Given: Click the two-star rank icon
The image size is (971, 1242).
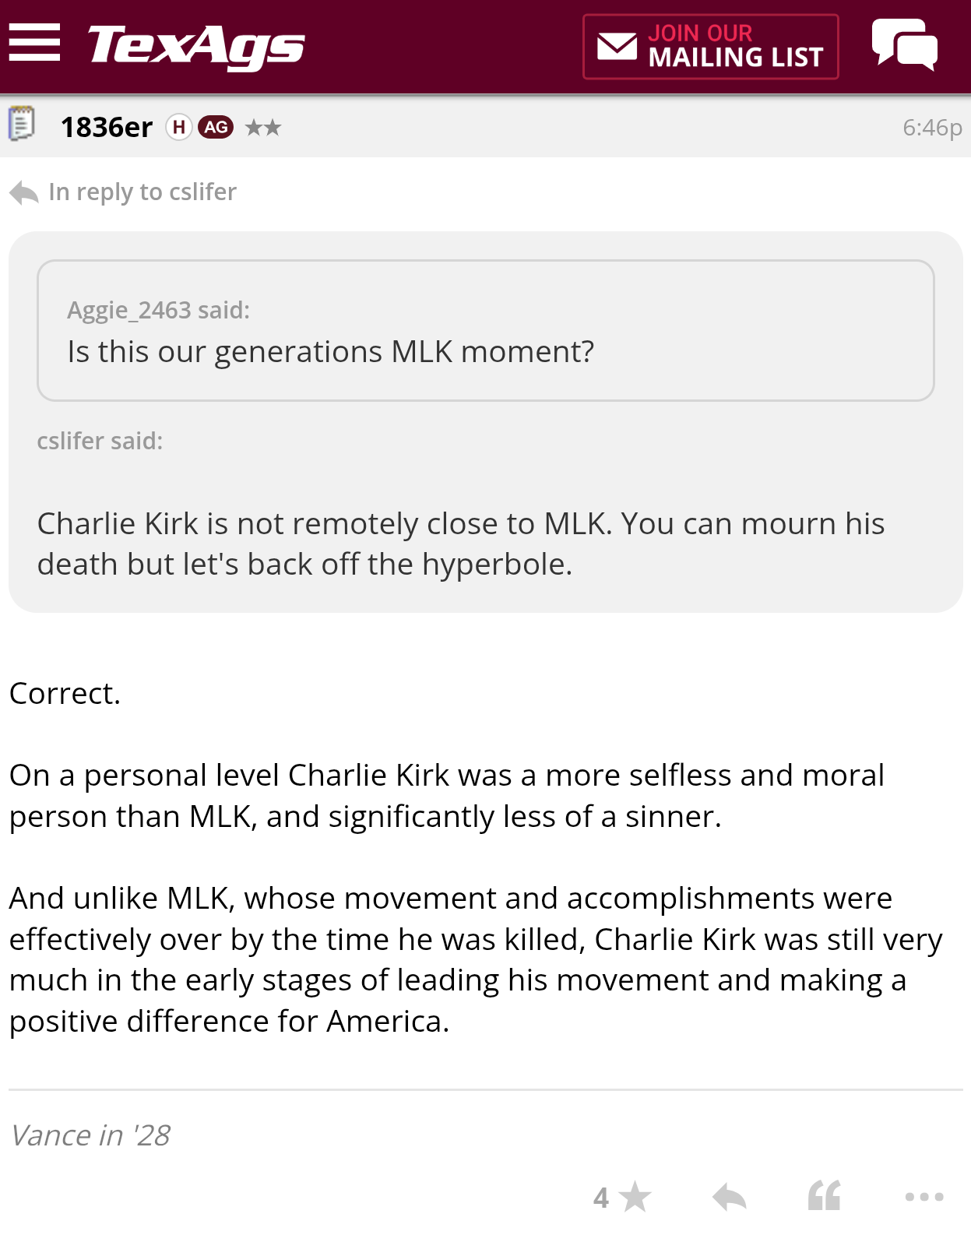Looking at the screenshot, I should tap(263, 127).
